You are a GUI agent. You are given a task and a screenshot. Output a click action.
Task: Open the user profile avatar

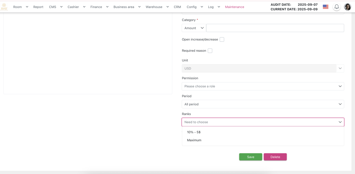point(347,7)
